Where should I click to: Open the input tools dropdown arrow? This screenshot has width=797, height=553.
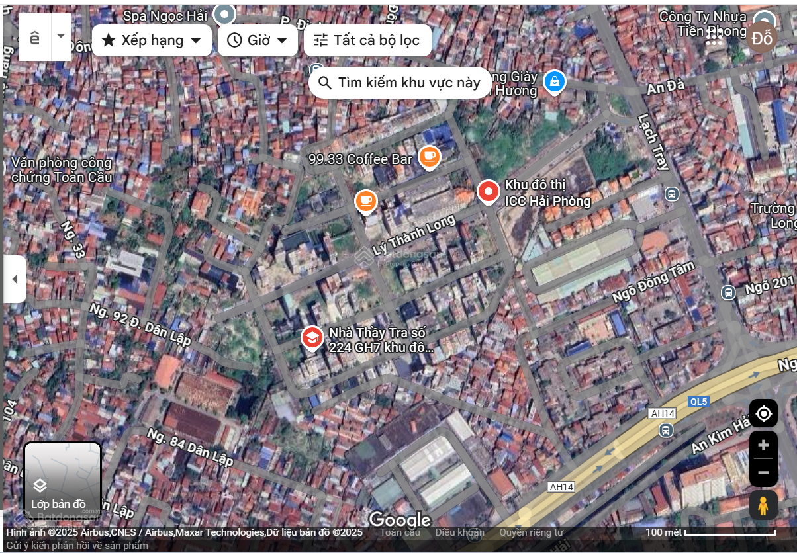pyautogui.click(x=61, y=36)
